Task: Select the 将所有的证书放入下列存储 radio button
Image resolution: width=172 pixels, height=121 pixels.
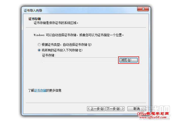Action: [39, 50]
